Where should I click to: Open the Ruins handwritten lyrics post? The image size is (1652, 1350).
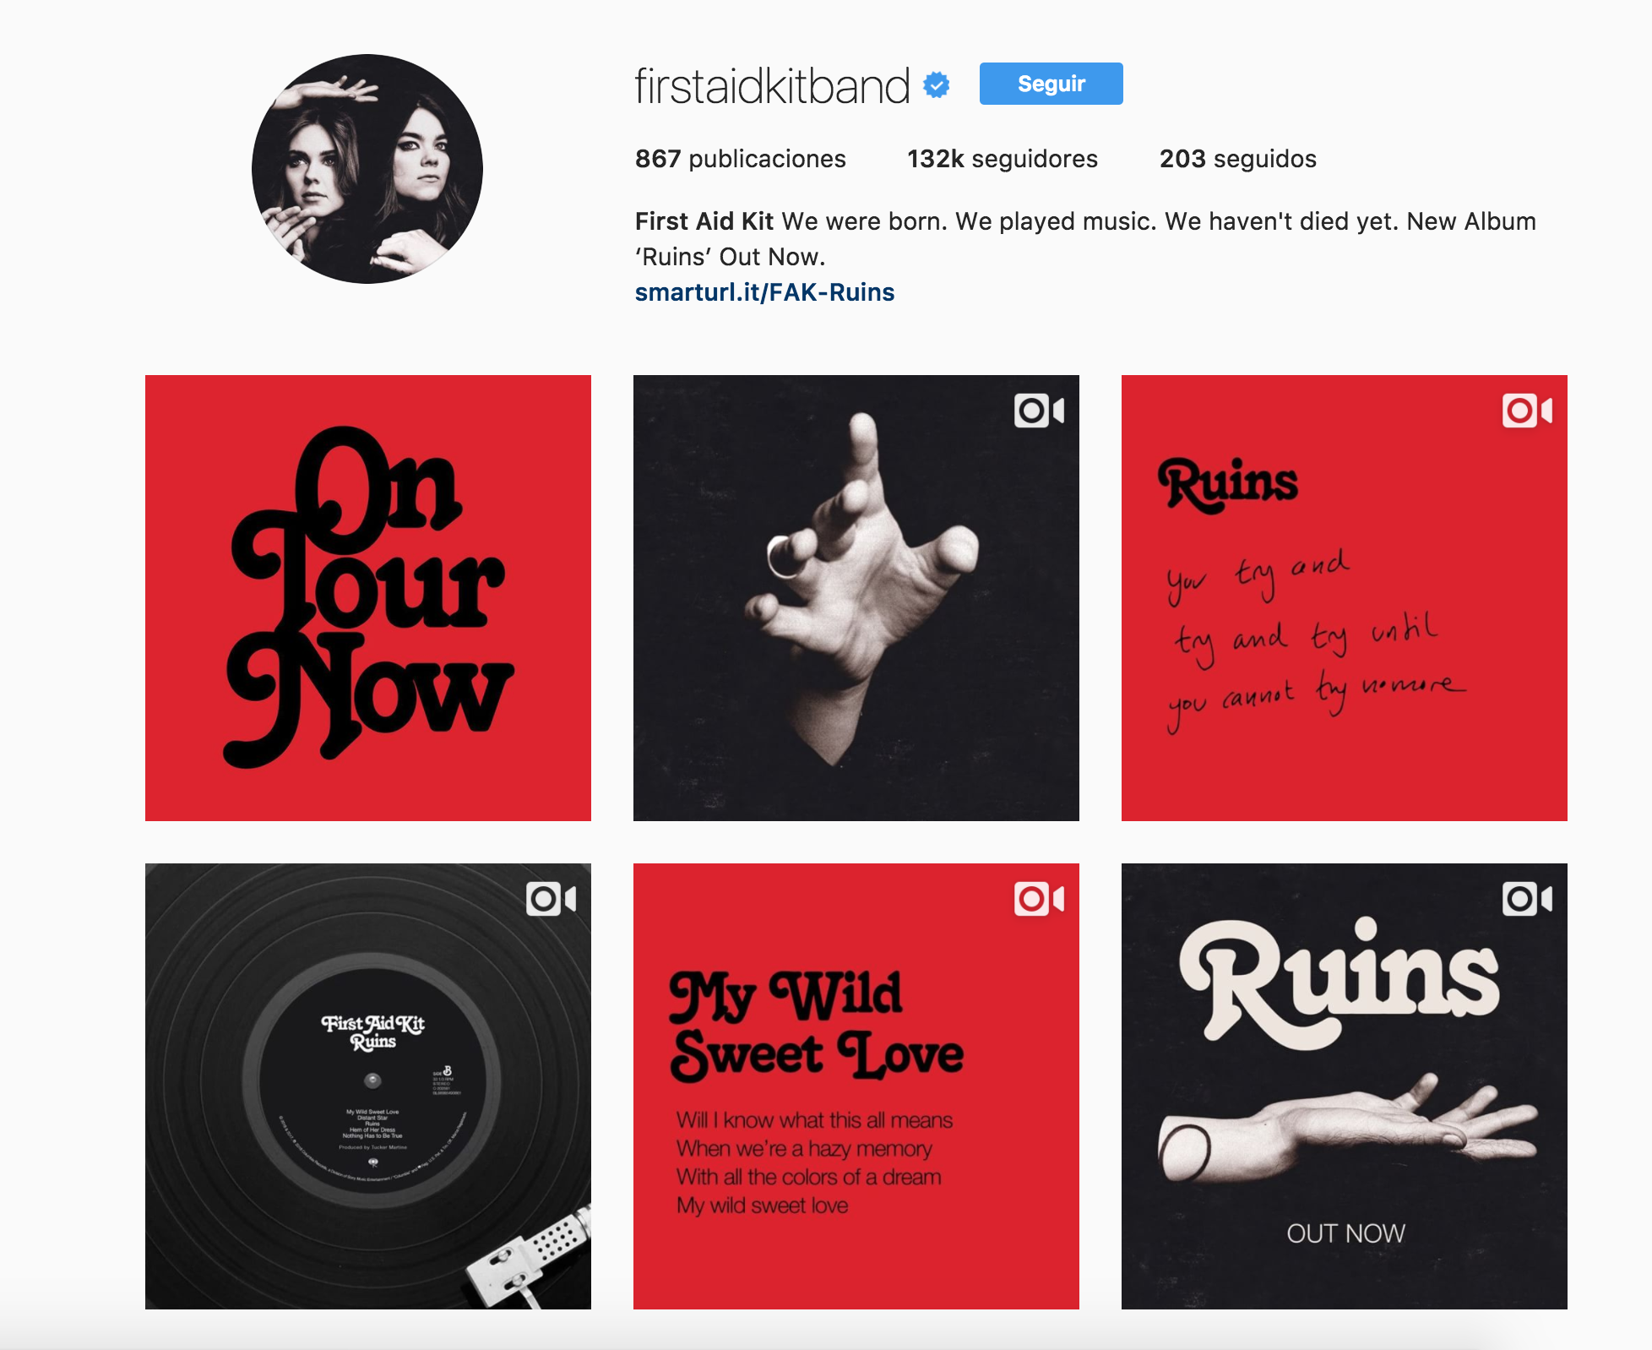coord(1345,598)
